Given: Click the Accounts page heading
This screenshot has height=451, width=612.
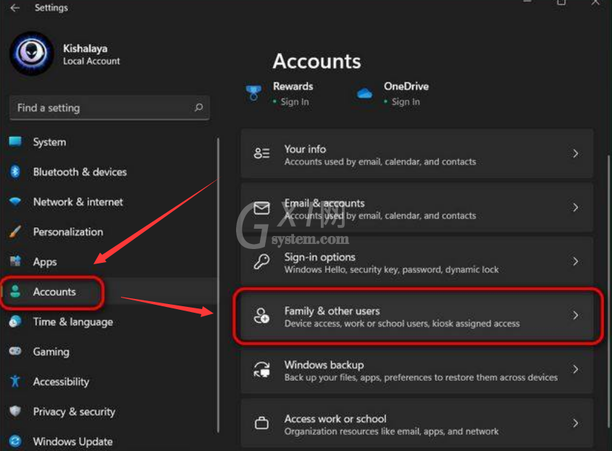Looking at the screenshot, I should (x=317, y=62).
